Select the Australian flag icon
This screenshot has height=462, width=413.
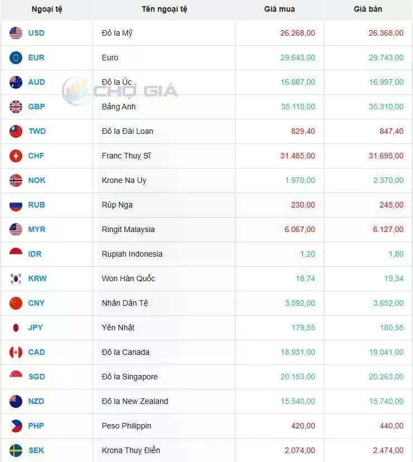[x=16, y=82]
